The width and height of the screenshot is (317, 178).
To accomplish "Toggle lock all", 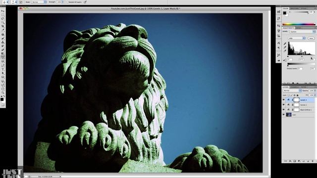I will coord(297,95).
